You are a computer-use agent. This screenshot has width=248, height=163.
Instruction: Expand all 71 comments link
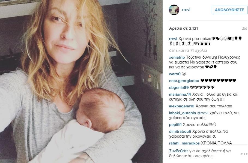188,50
